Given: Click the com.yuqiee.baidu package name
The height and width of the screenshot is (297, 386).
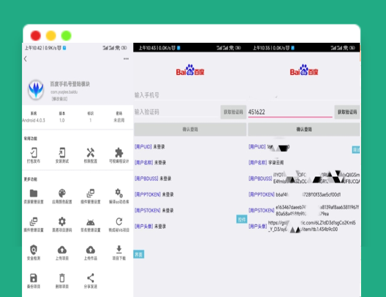Looking at the screenshot, I should point(64,92).
